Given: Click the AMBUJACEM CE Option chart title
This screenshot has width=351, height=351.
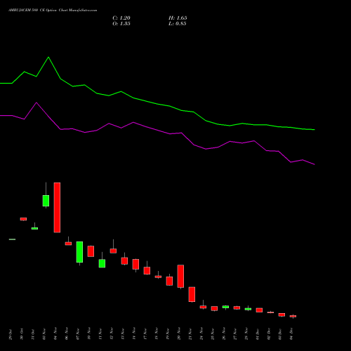Looking at the screenshot, I should coord(53,11).
